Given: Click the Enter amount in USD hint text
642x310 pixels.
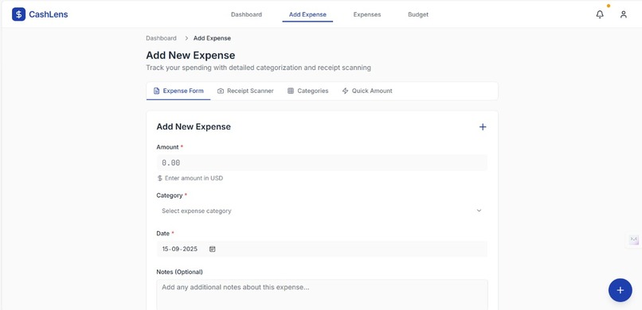Looking at the screenshot, I should pyautogui.click(x=194, y=178).
